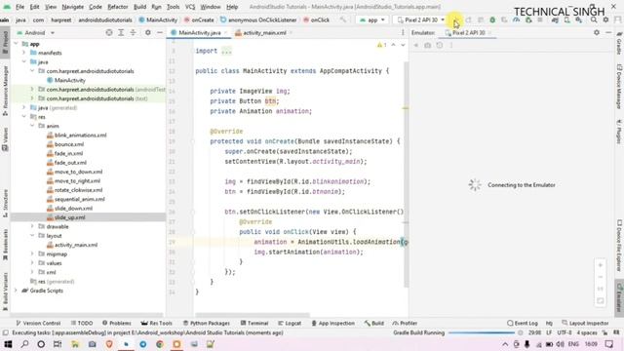Image resolution: width=624 pixels, height=351 pixels.
Task: Switch to activity_main.xml editor tab
Action: 264,32
